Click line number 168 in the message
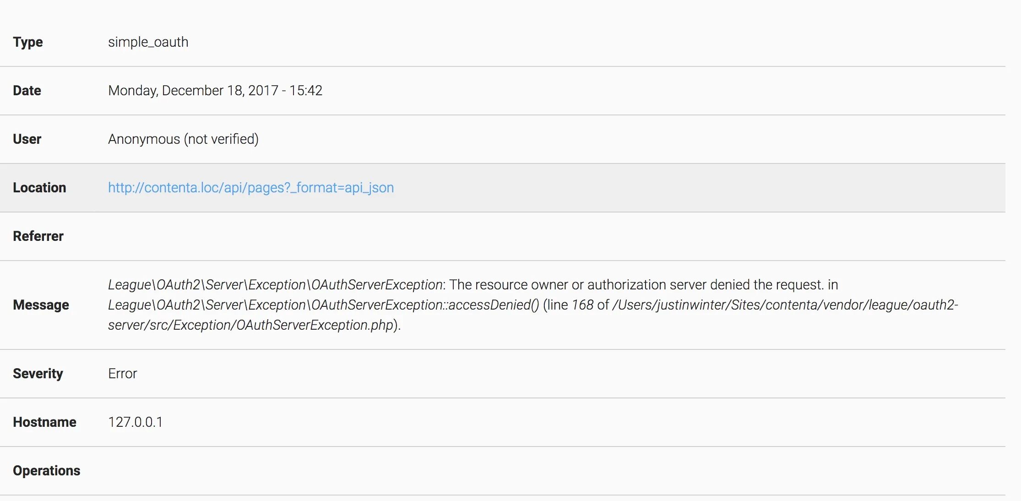The image size is (1021, 501). (x=582, y=305)
